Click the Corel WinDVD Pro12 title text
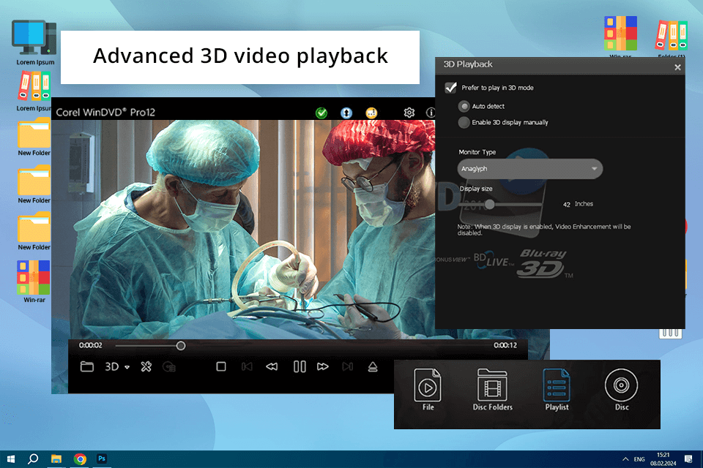The width and height of the screenshot is (703, 468). pos(105,113)
